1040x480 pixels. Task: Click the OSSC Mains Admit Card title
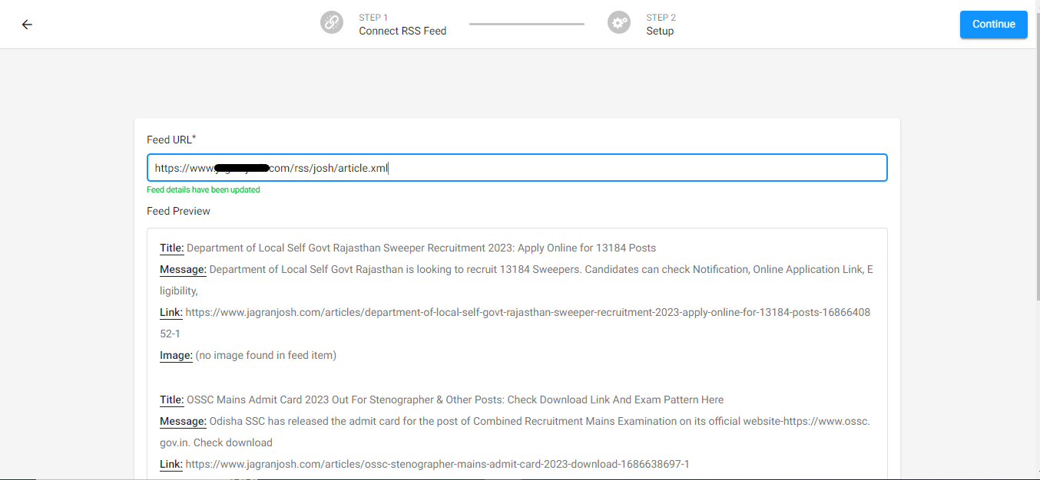pyautogui.click(x=455, y=399)
